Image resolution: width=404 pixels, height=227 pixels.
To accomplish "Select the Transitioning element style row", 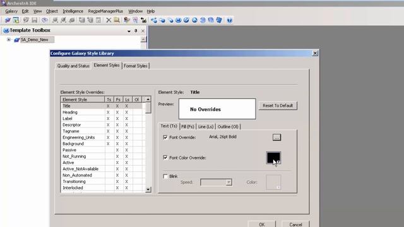I will [101, 182].
